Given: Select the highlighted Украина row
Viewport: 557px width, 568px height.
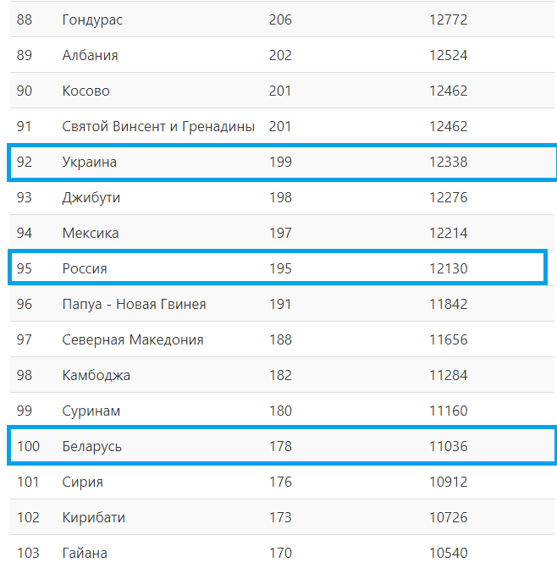Looking at the screenshot, I should tap(282, 163).
